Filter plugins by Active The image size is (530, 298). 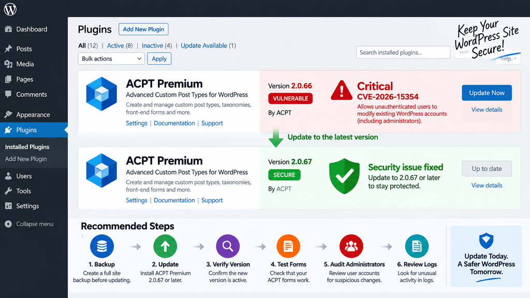point(120,46)
